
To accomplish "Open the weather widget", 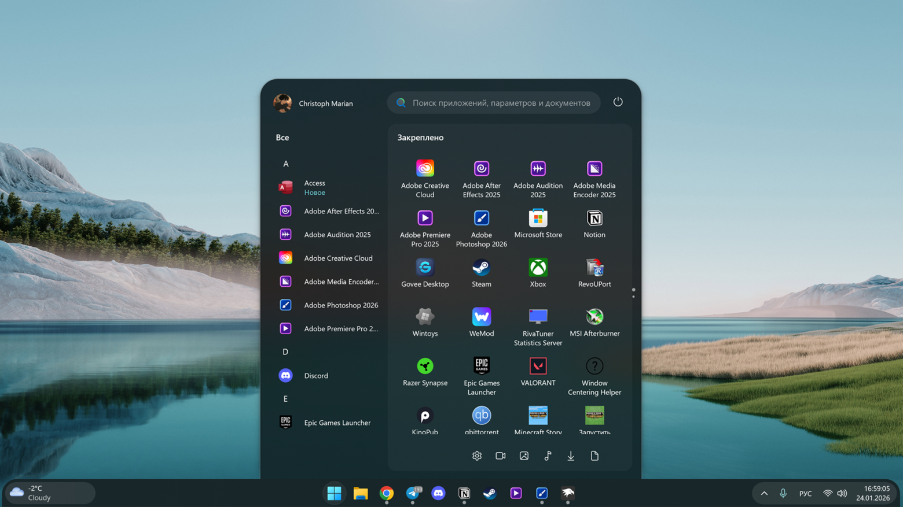I will pyautogui.click(x=50, y=493).
